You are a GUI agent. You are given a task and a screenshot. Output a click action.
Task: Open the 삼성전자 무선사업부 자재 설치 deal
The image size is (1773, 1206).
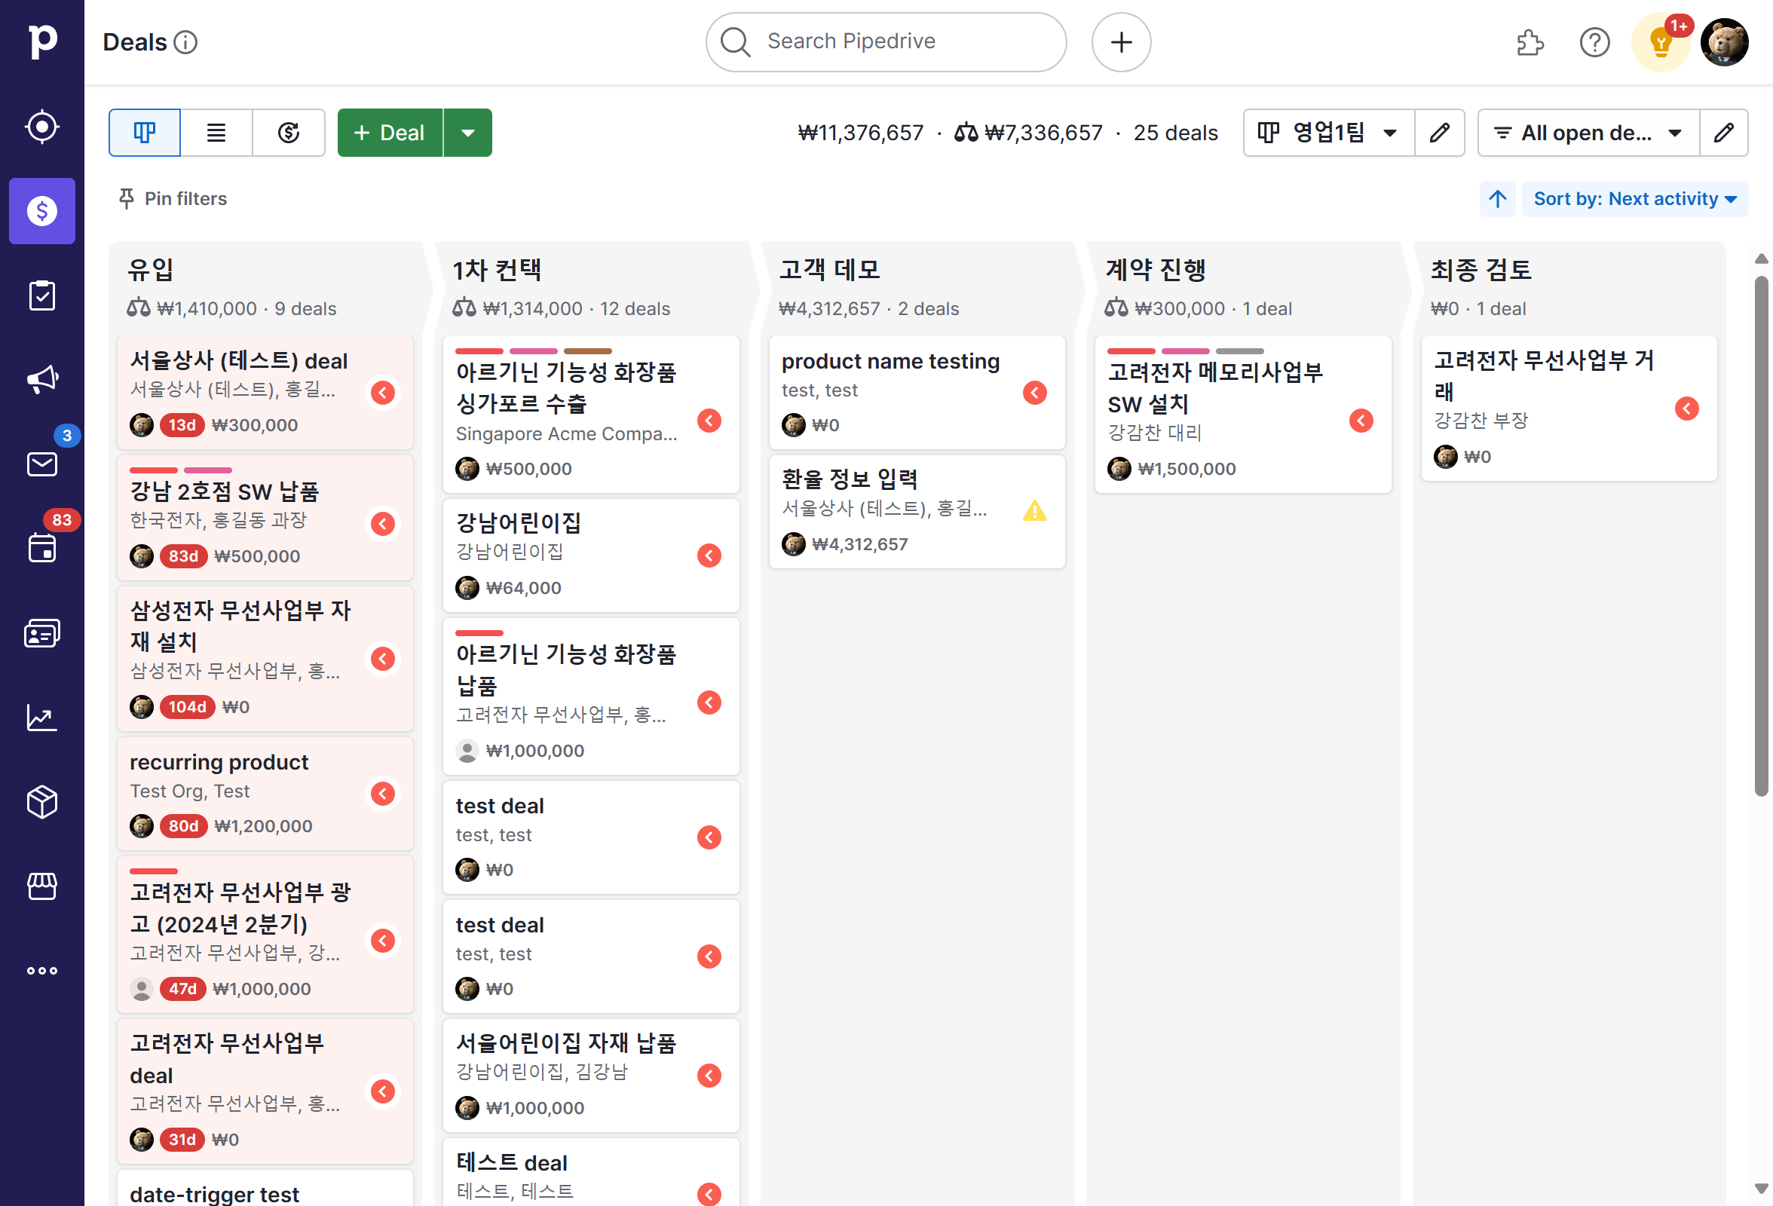265,658
